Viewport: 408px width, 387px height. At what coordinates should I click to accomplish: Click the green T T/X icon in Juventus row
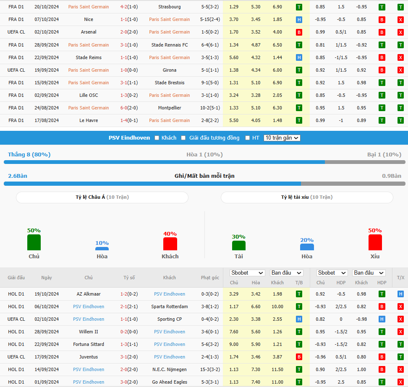[x=400, y=357]
